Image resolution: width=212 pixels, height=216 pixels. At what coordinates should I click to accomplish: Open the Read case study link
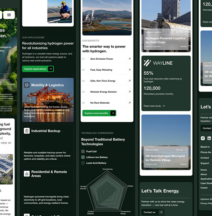coord(154,106)
